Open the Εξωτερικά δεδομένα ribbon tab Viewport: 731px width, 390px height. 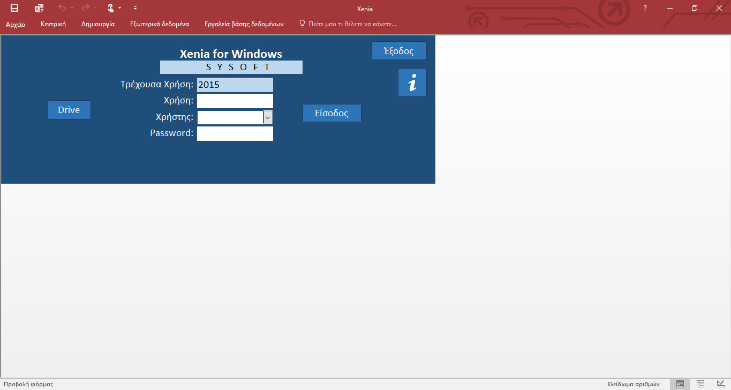coord(160,24)
